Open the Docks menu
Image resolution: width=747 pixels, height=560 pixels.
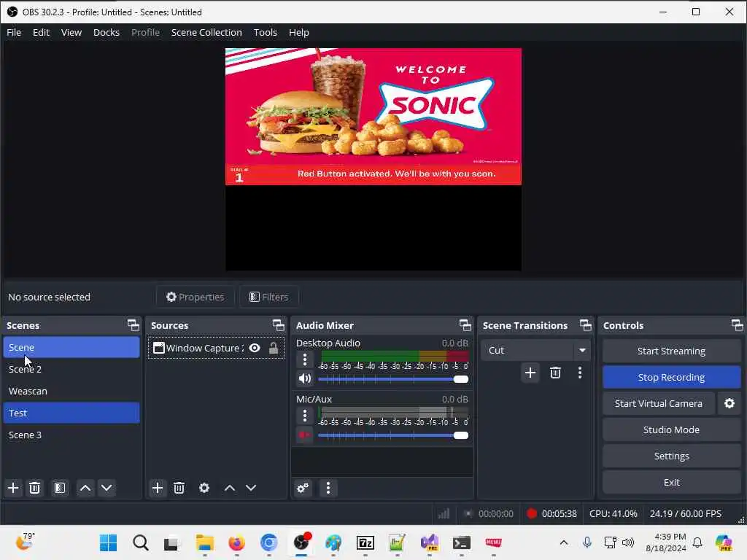107,32
